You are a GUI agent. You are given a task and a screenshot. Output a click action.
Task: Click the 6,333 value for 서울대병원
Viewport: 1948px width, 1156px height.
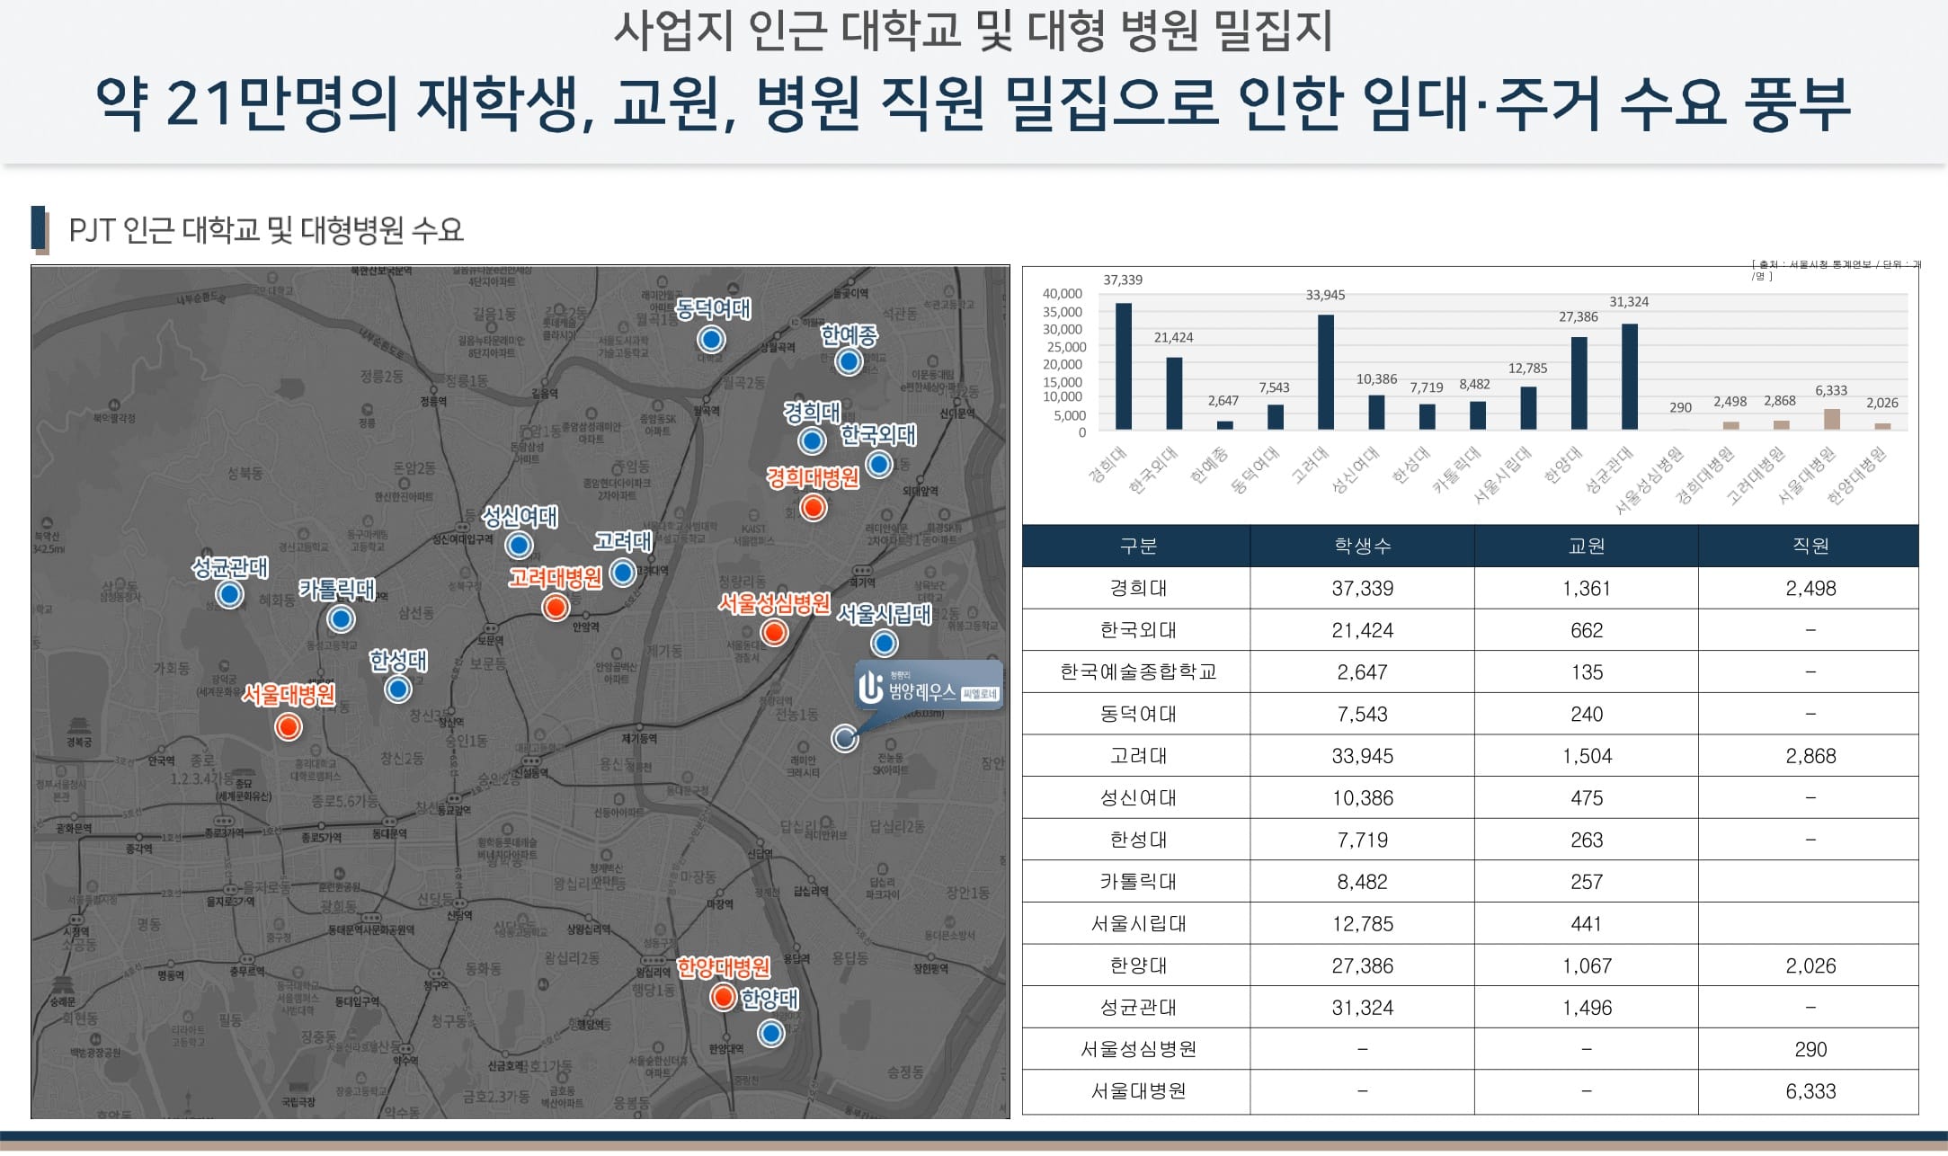coord(1809,1090)
